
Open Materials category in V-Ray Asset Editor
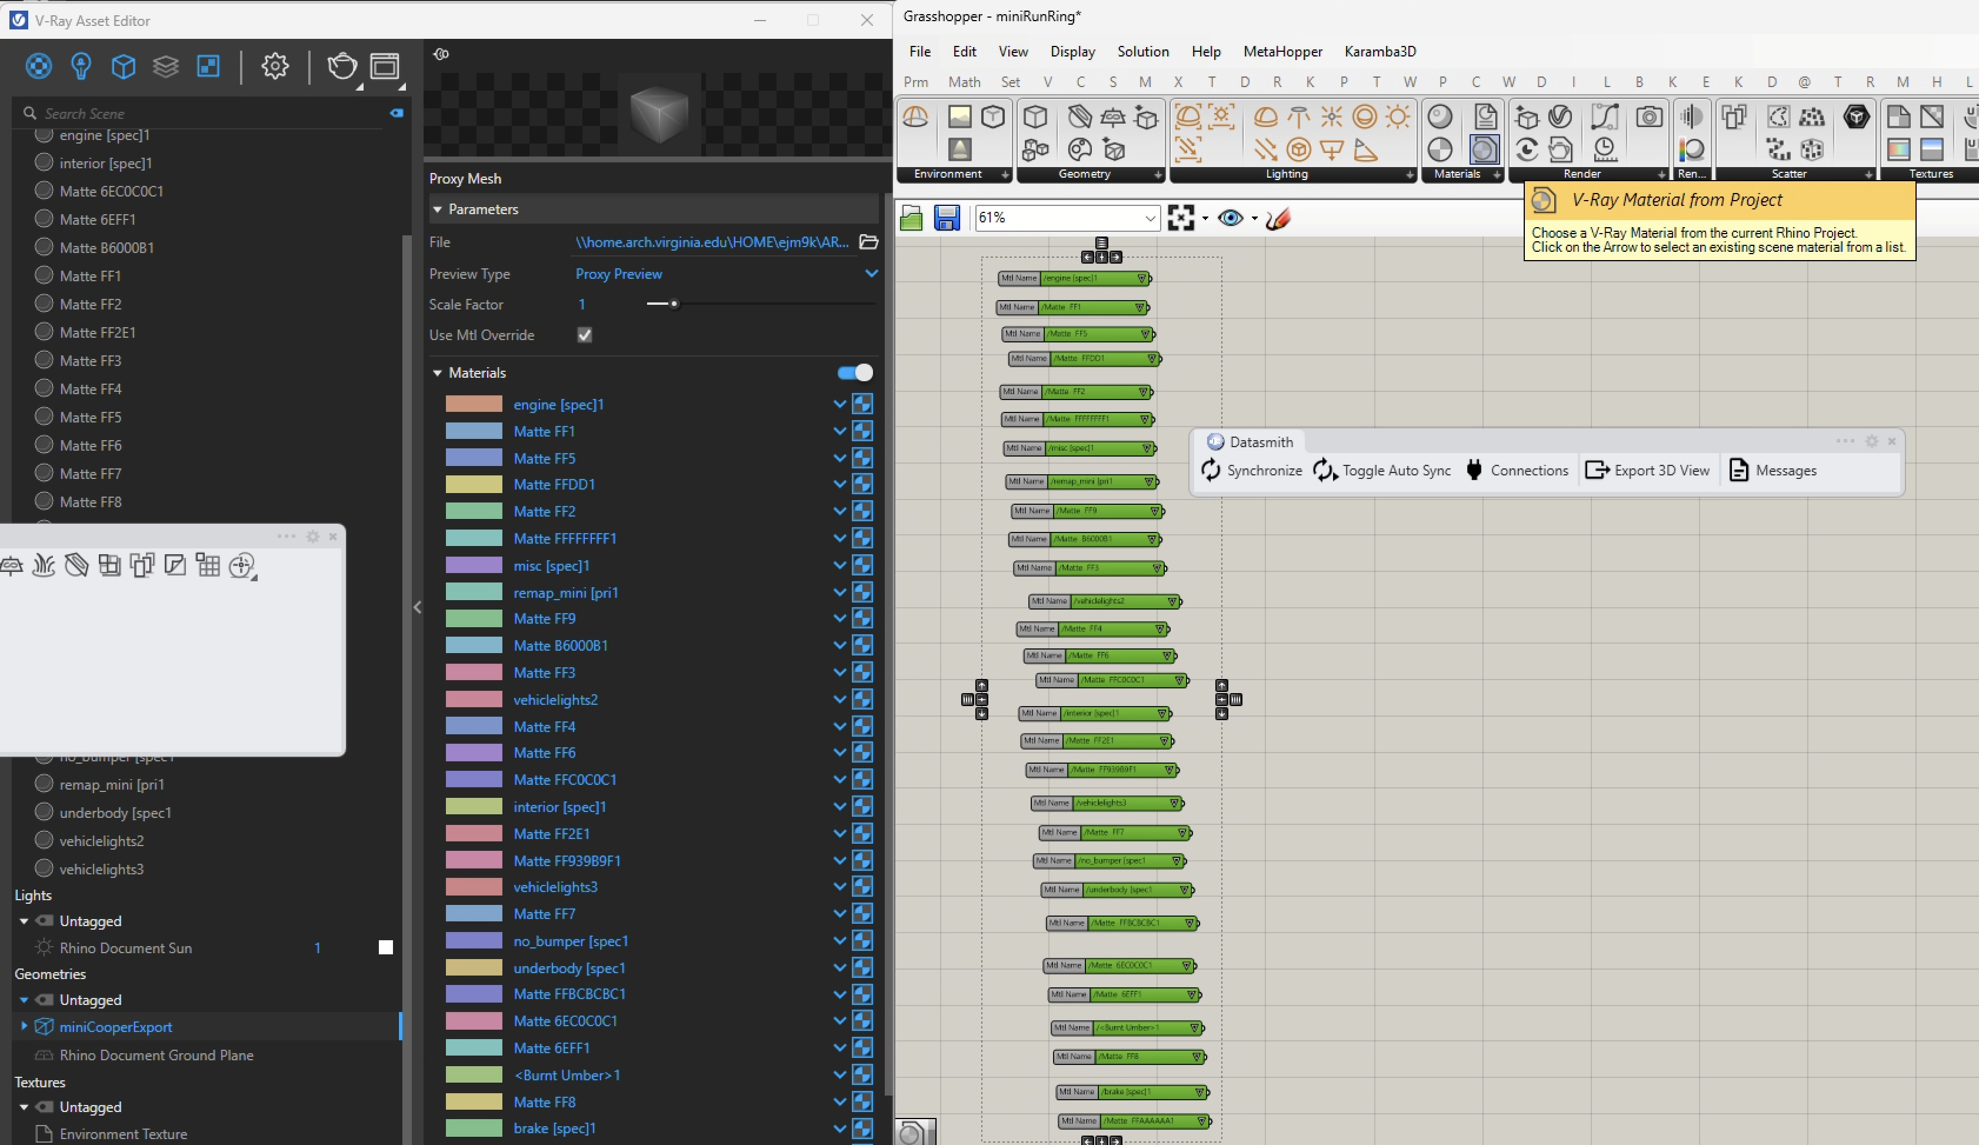[38, 66]
